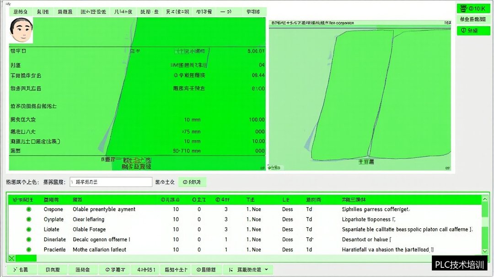Click "Desantoct or haluue" description
The image size is (494, 277).
[x=366, y=240]
